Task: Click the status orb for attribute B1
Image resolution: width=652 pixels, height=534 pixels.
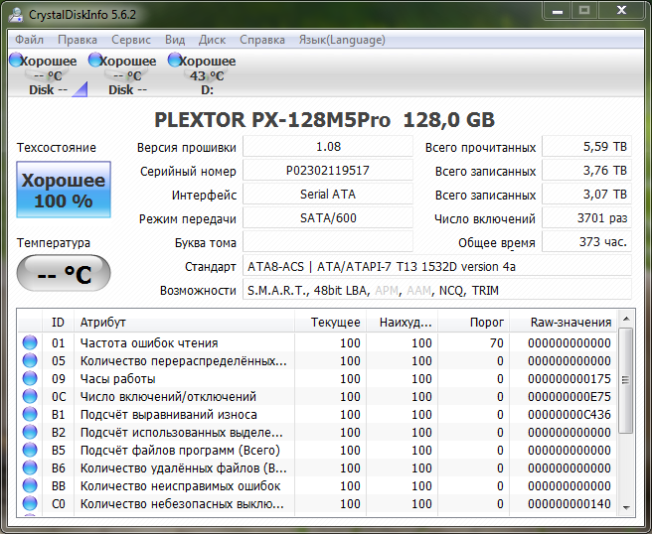Action: pos(30,414)
